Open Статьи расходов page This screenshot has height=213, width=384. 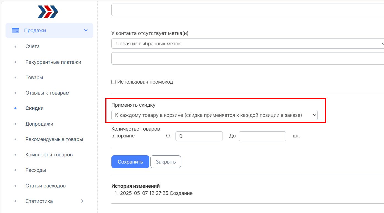[x=45, y=186]
